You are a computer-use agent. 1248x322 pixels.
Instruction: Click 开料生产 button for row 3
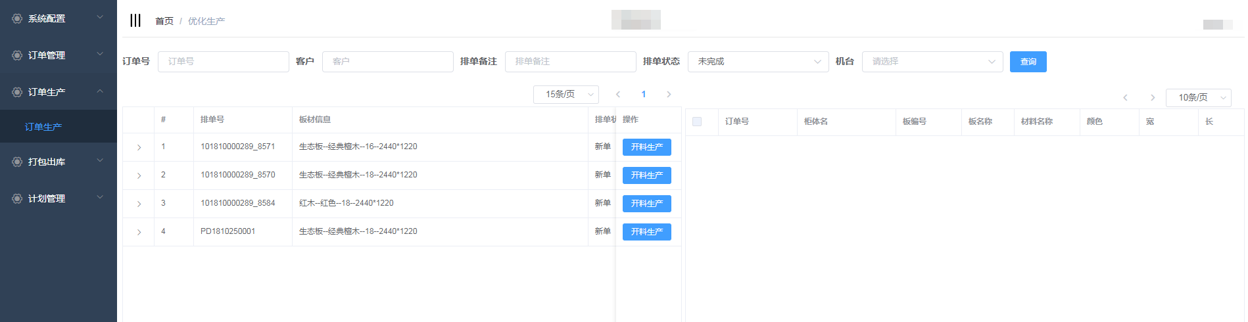click(646, 204)
